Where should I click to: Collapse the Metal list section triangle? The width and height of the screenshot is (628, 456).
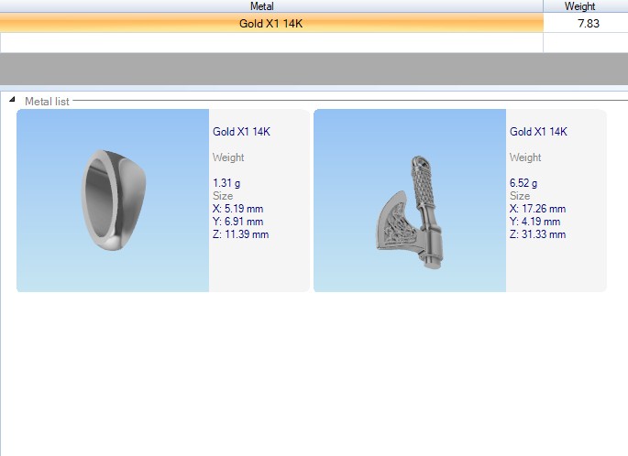(x=12, y=101)
